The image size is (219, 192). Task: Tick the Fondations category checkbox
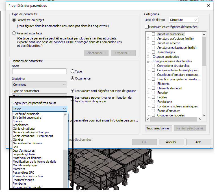point(153,102)
